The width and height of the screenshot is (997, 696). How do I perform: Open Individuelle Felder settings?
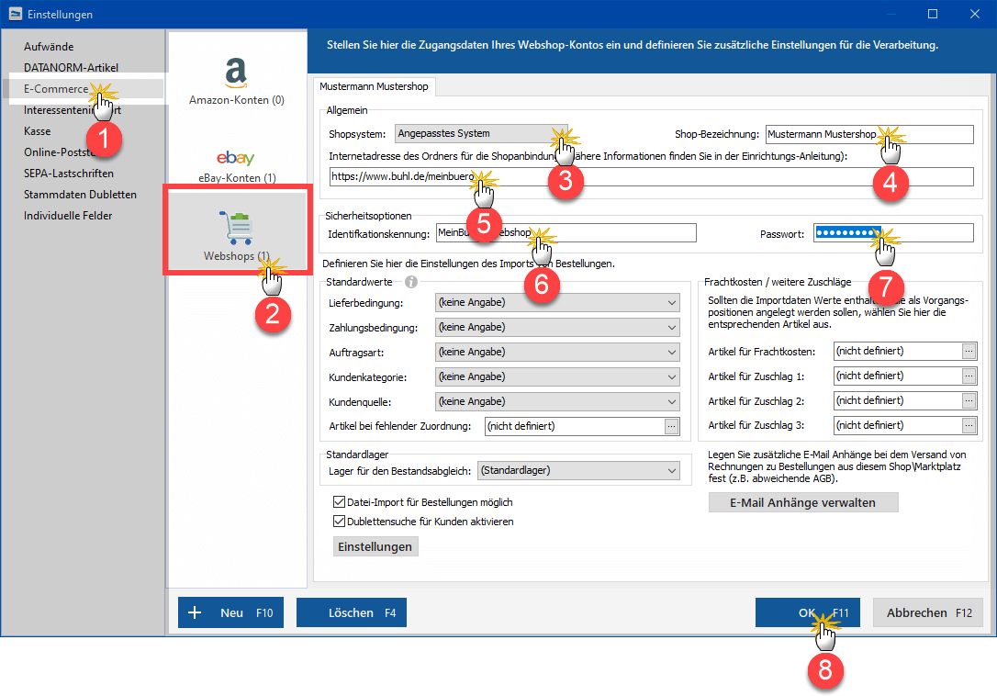click(x=68, y=215)
